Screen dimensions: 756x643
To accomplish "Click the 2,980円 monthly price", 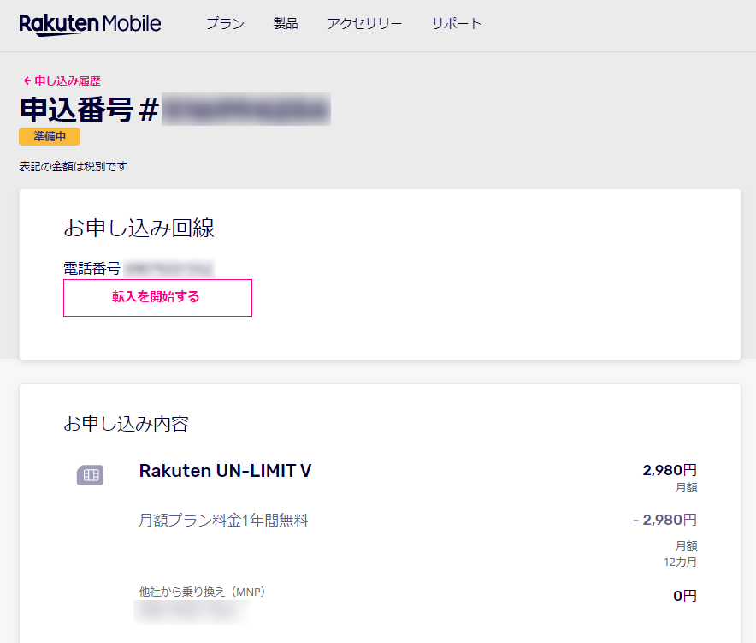I will pyautogui.click(x=670, y=470).
